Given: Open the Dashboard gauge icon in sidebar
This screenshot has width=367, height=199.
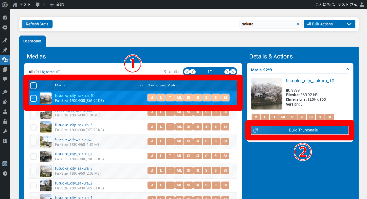Looking at the screenshot, I should [5, 17].
